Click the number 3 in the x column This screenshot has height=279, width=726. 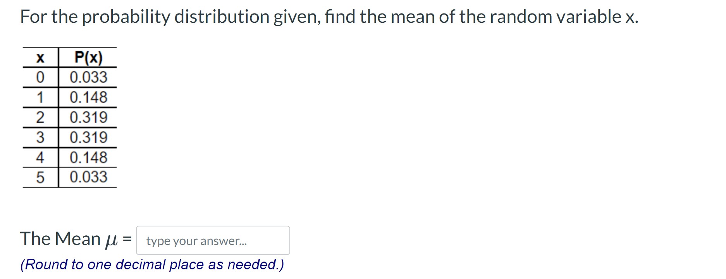pos(40,137)
